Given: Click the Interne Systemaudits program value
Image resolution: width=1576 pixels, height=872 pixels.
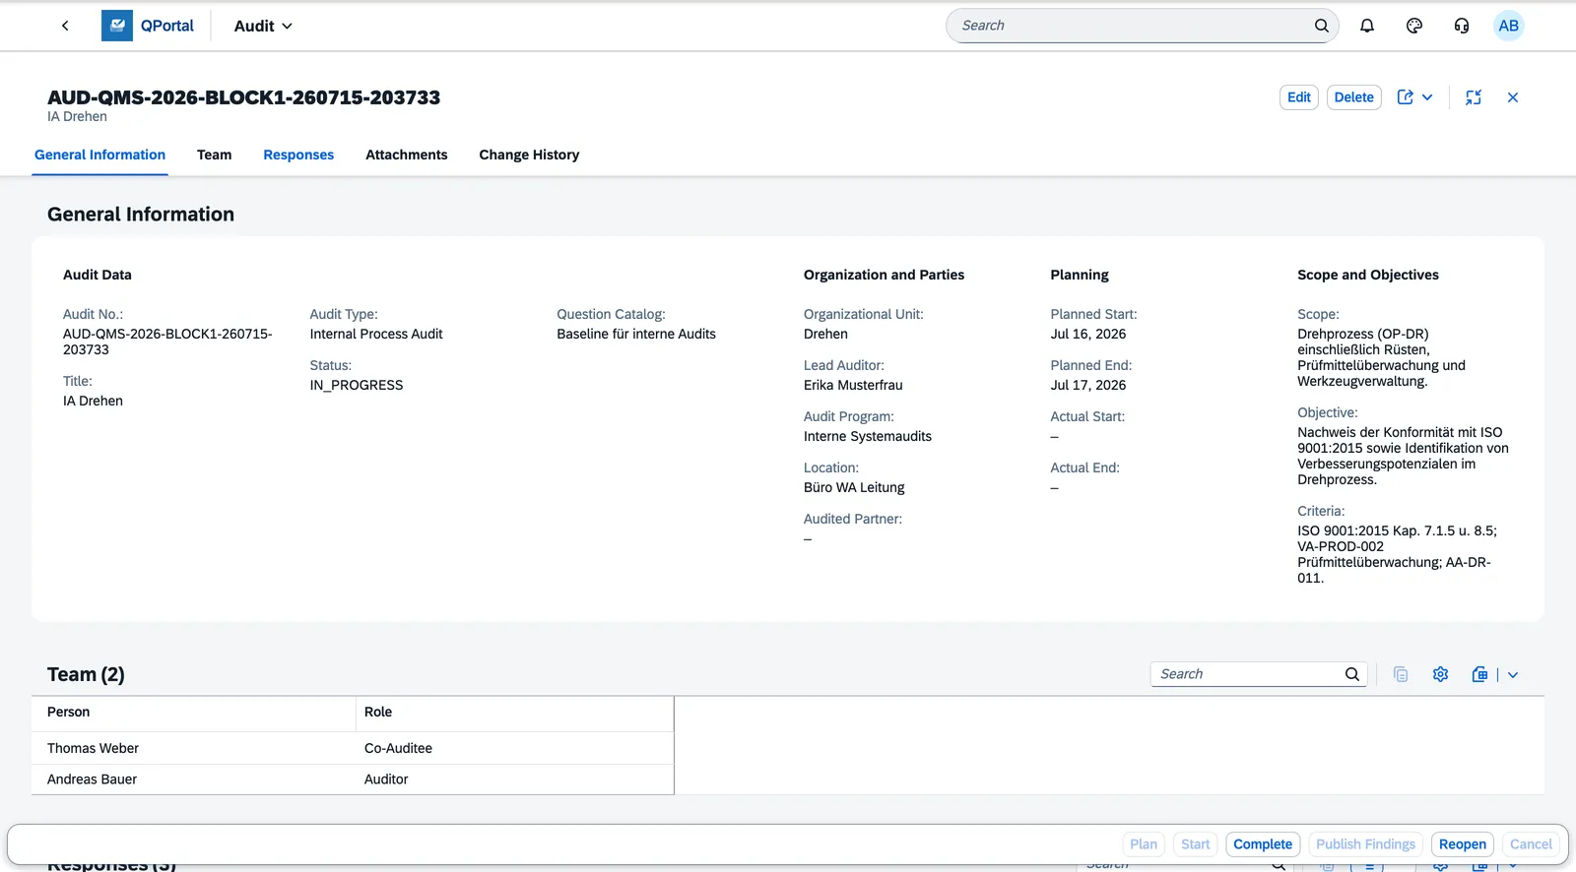Looking at the screenshot, I should pyautogui.click(x=868, y=436).
